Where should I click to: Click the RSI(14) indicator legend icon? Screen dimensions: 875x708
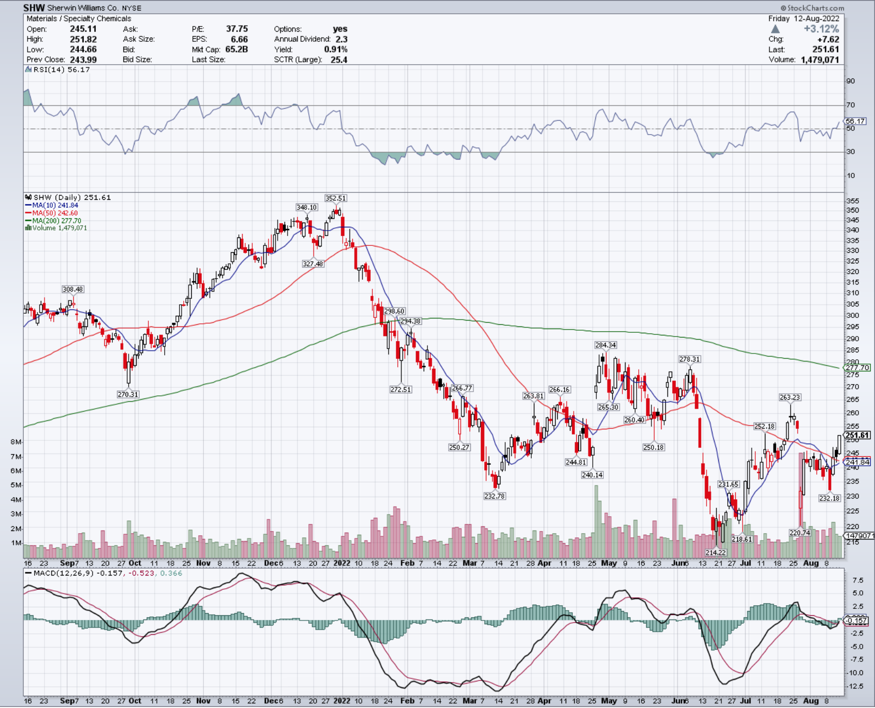(x=29, y=69)
